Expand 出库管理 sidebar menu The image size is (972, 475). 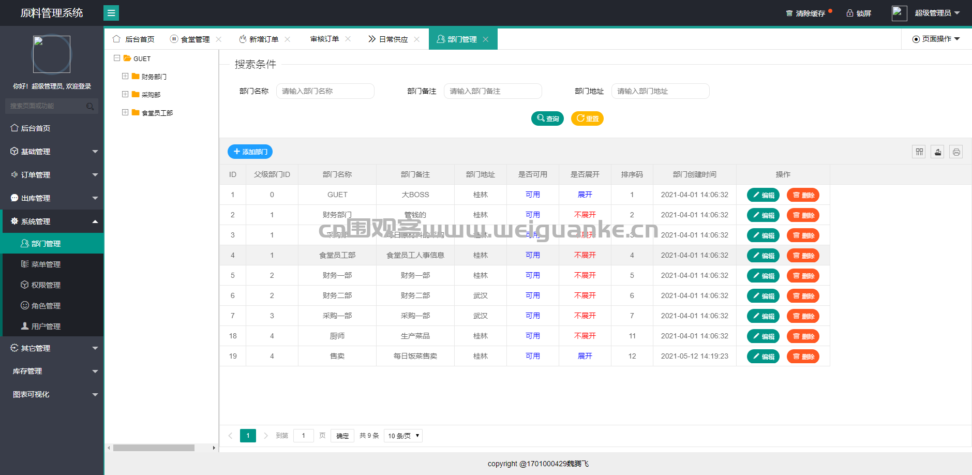pos(52,198)
